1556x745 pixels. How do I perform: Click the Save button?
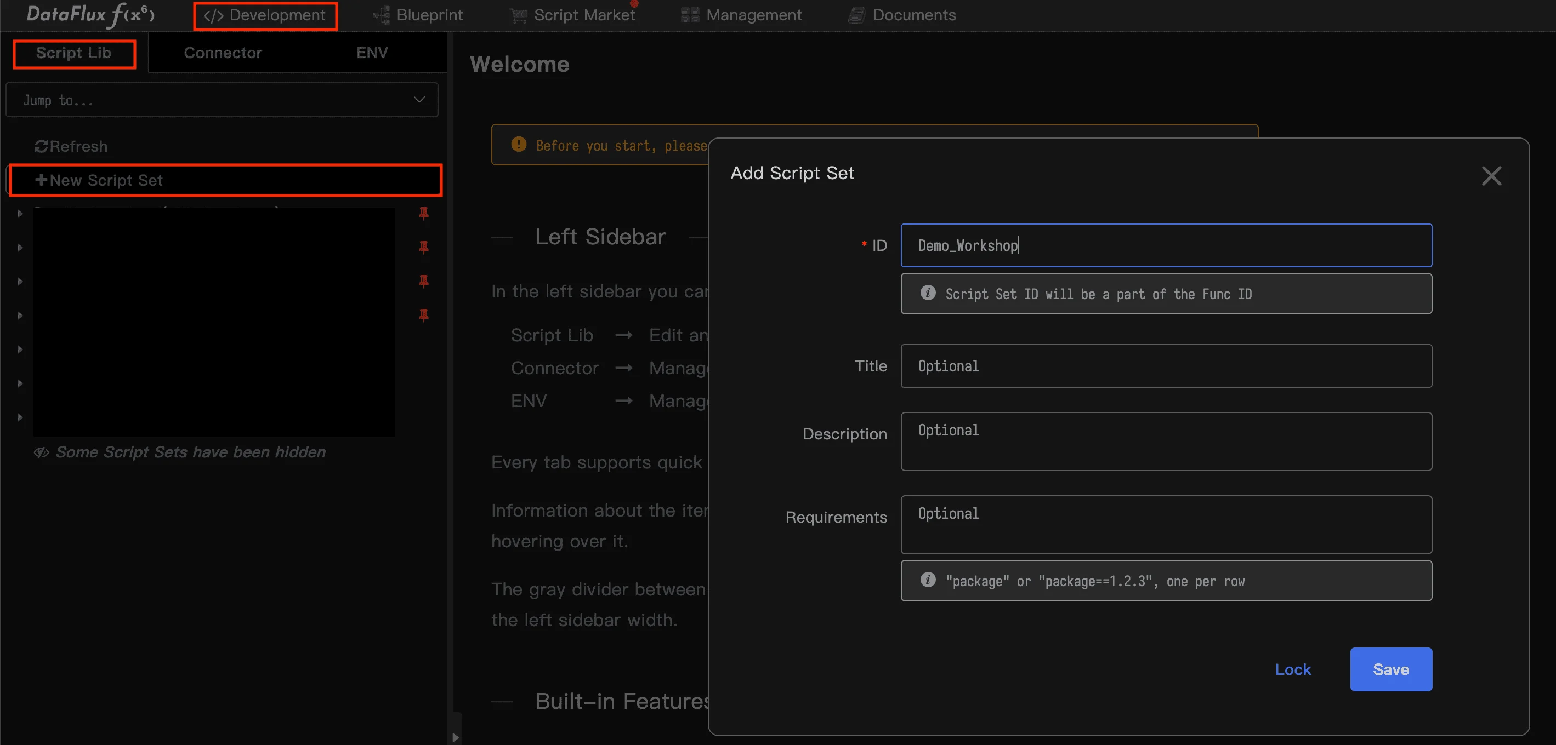coord(1390,669)
